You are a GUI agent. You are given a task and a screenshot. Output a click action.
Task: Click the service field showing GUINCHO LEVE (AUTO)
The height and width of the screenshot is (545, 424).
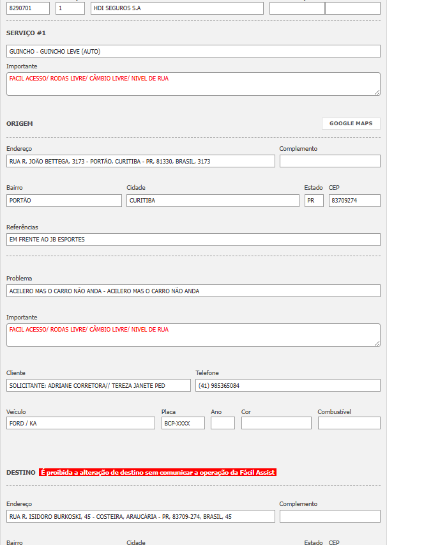[x=193, y=51]
